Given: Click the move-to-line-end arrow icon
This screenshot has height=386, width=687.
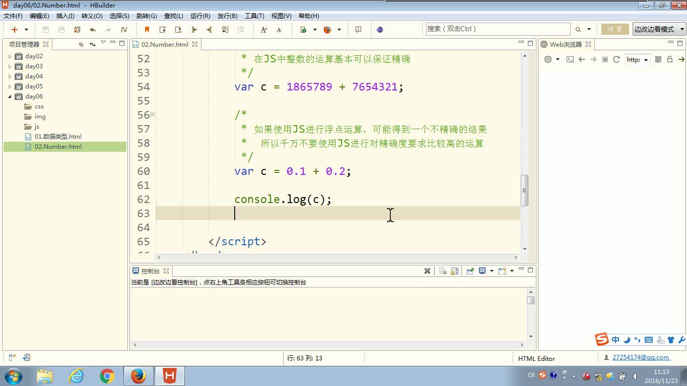Looking at the screenshot, I should tap(210, 30).
